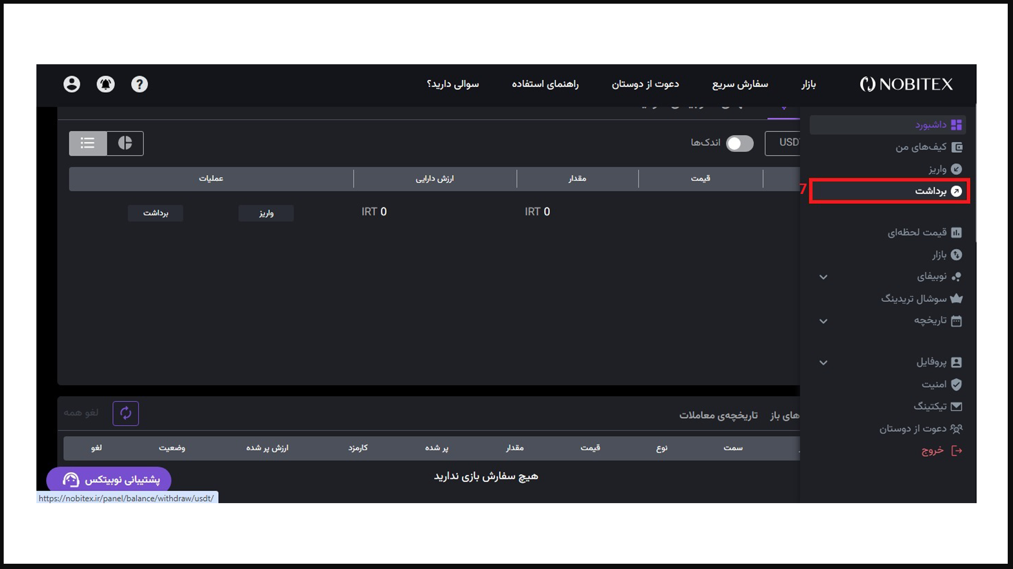This screenshot has width=1013, height=569.
Task: Switch to list view of wallets
Action: (88, 143)
